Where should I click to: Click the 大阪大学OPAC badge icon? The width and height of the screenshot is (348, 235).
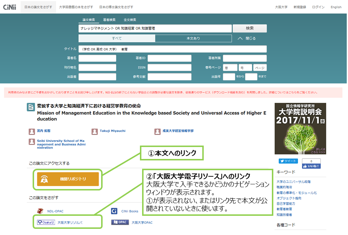(x=120, y=222)
